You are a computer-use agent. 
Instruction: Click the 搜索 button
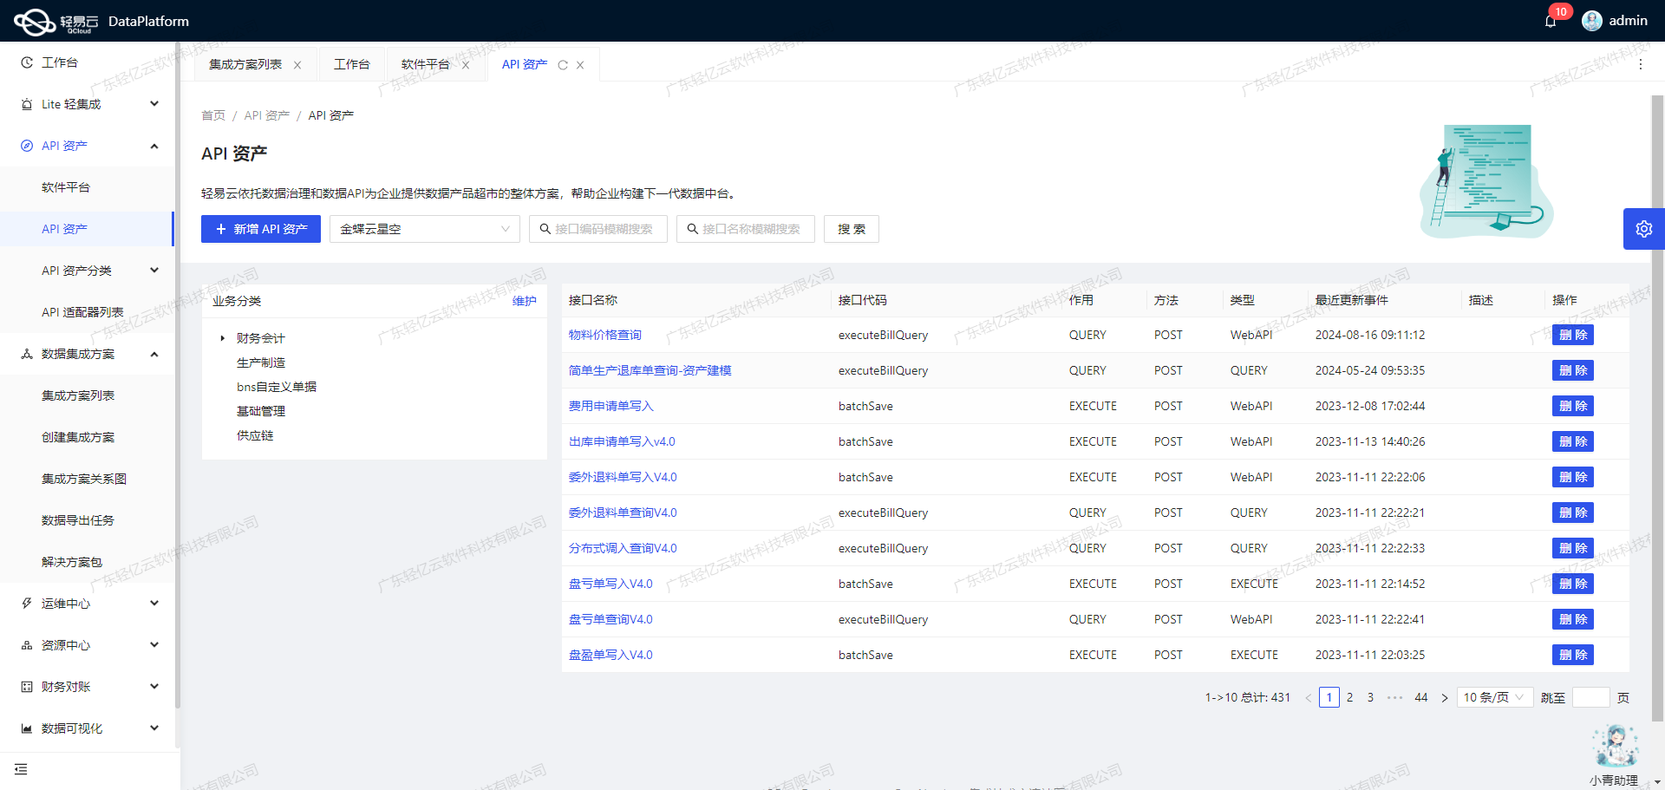tap(852, 229)
